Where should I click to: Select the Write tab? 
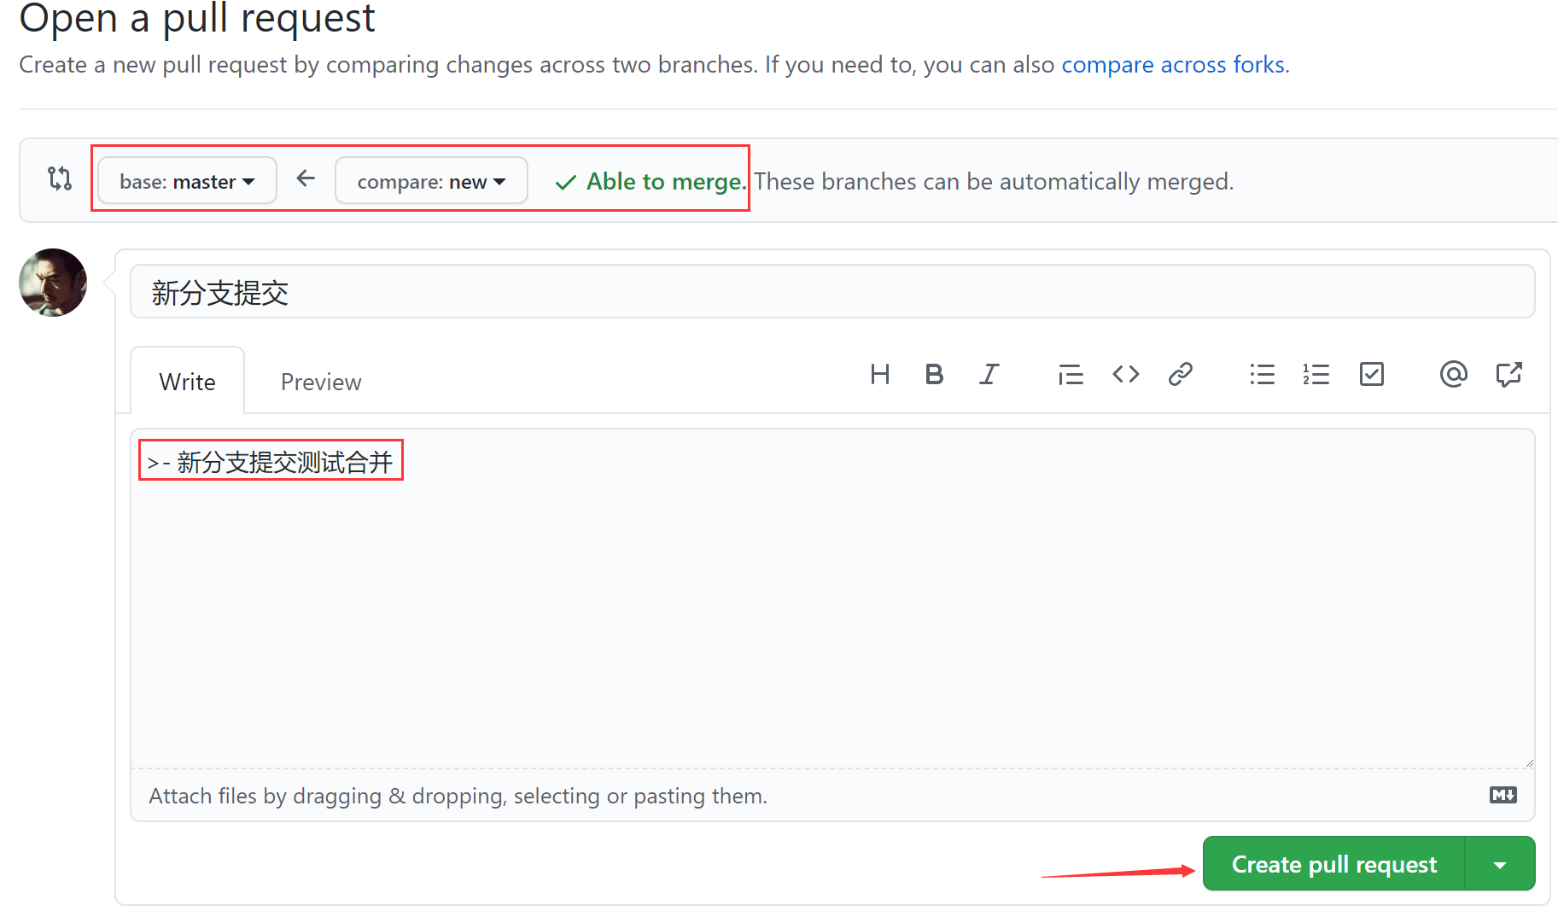click(187, 383)
